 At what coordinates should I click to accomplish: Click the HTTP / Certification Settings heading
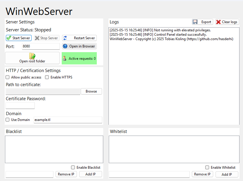(33, 71)
